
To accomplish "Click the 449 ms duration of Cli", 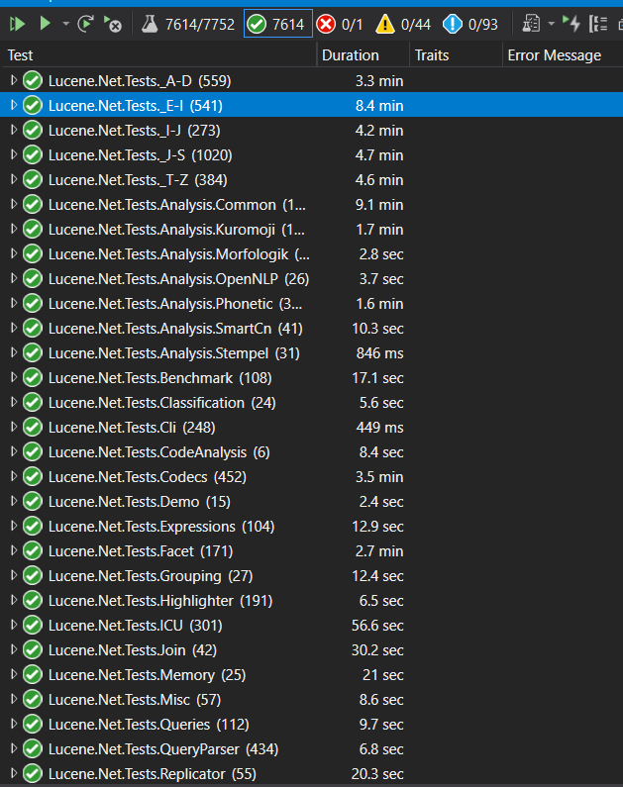I will coord(379,428).
